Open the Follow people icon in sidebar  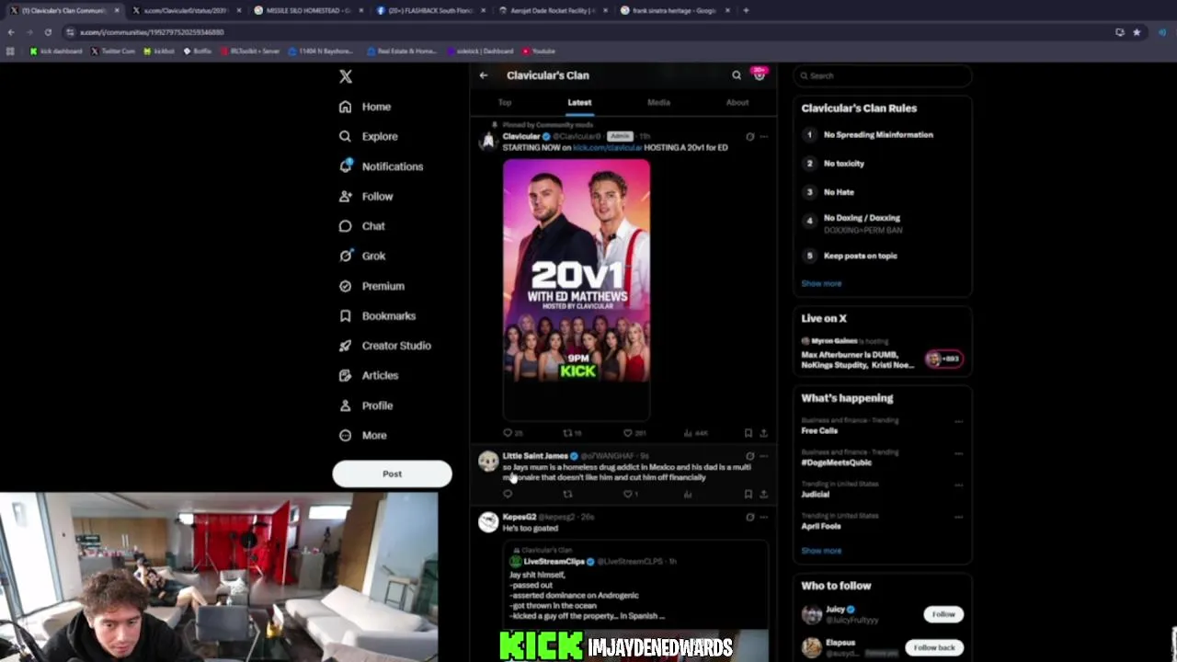point(345,196)
